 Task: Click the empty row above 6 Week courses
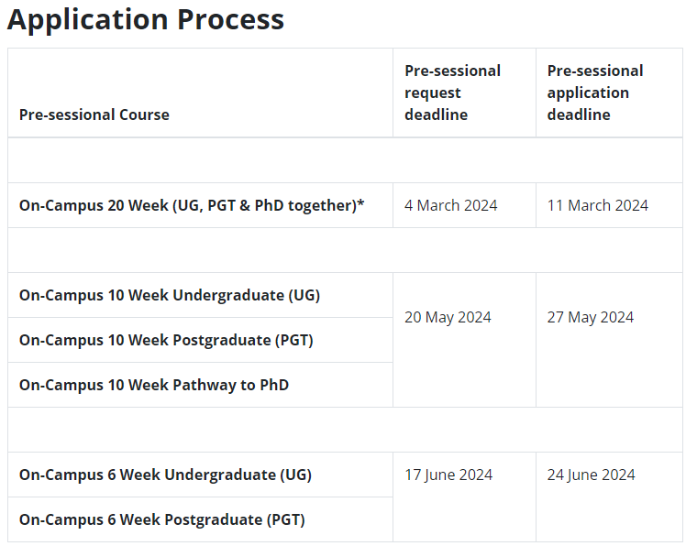345,430
